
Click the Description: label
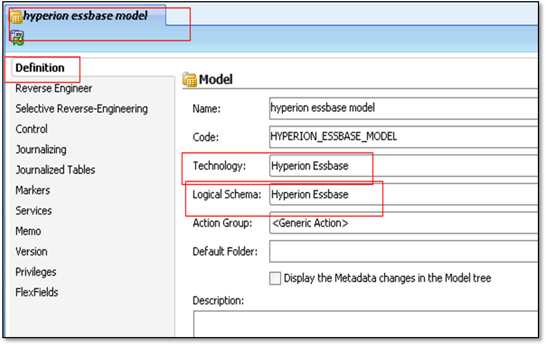(x=218, y=301)
